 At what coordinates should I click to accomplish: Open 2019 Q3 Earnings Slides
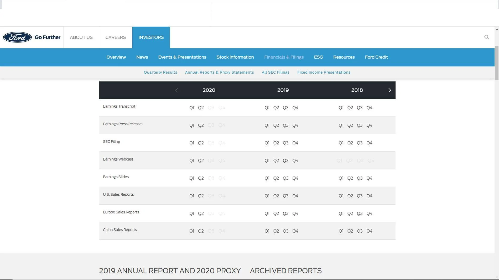(x=286, y=178)
